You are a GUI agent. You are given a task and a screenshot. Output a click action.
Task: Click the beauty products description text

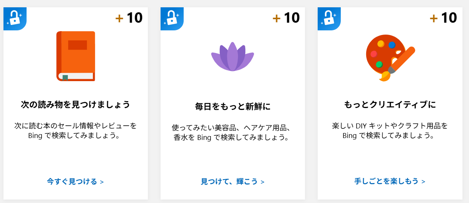pos(233,132)
